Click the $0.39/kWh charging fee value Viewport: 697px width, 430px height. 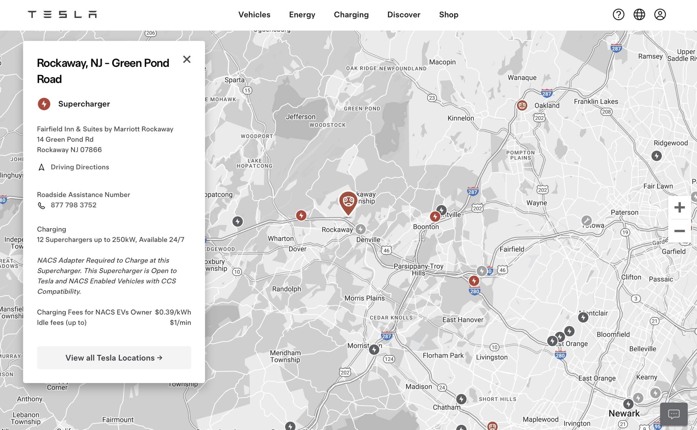pyautogui.click(x=173, y=312)
